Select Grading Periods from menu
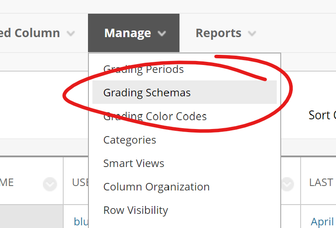This screenshot has height=228, width=336. pos(184,69)
